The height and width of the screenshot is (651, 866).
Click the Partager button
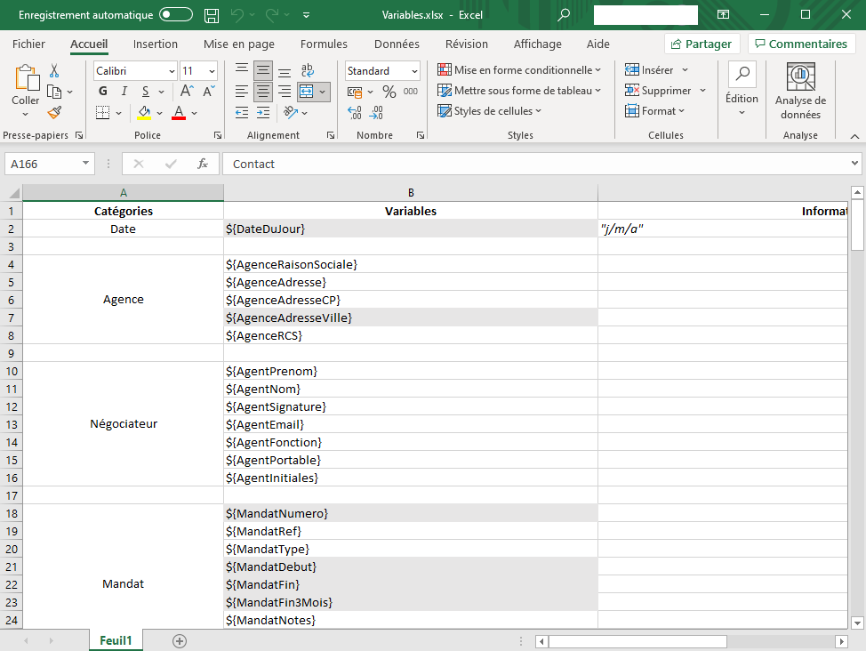[x=702, y=44]
